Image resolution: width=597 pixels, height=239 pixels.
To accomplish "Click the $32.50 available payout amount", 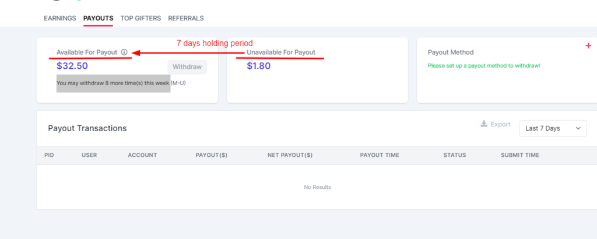I will 72,66.
